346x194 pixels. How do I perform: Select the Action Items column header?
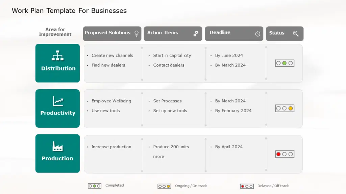click(x=173, y=33)
